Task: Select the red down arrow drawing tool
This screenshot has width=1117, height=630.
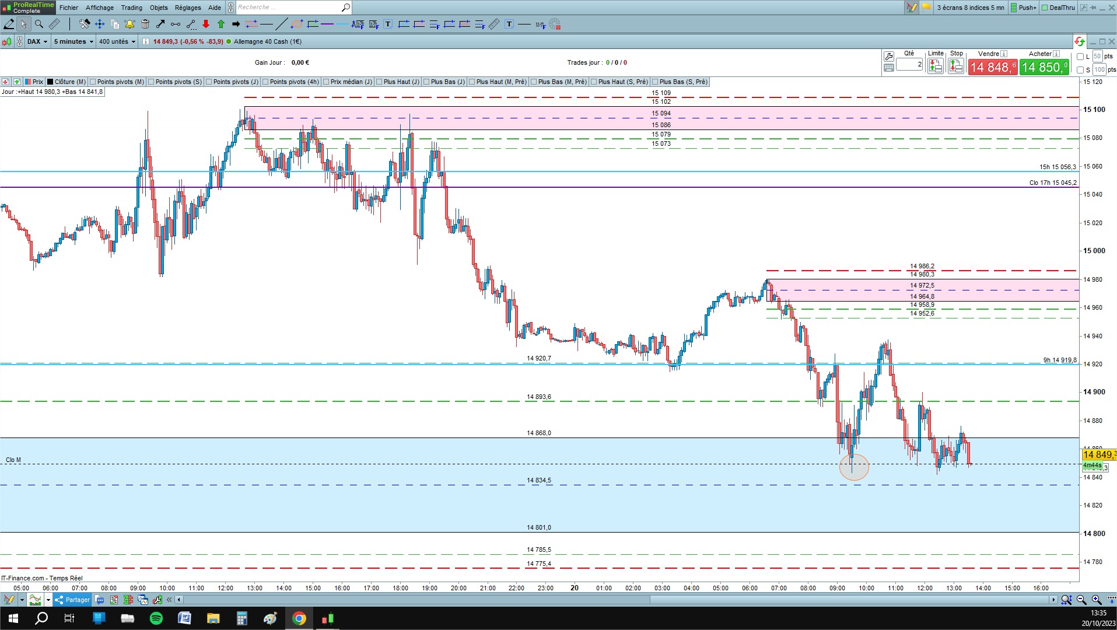Action: [x=206, y=24]
